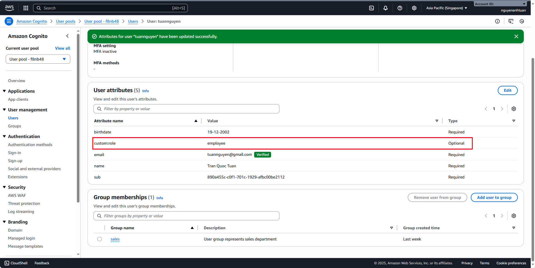Open the current user pool dropdown

coord(38,59)
